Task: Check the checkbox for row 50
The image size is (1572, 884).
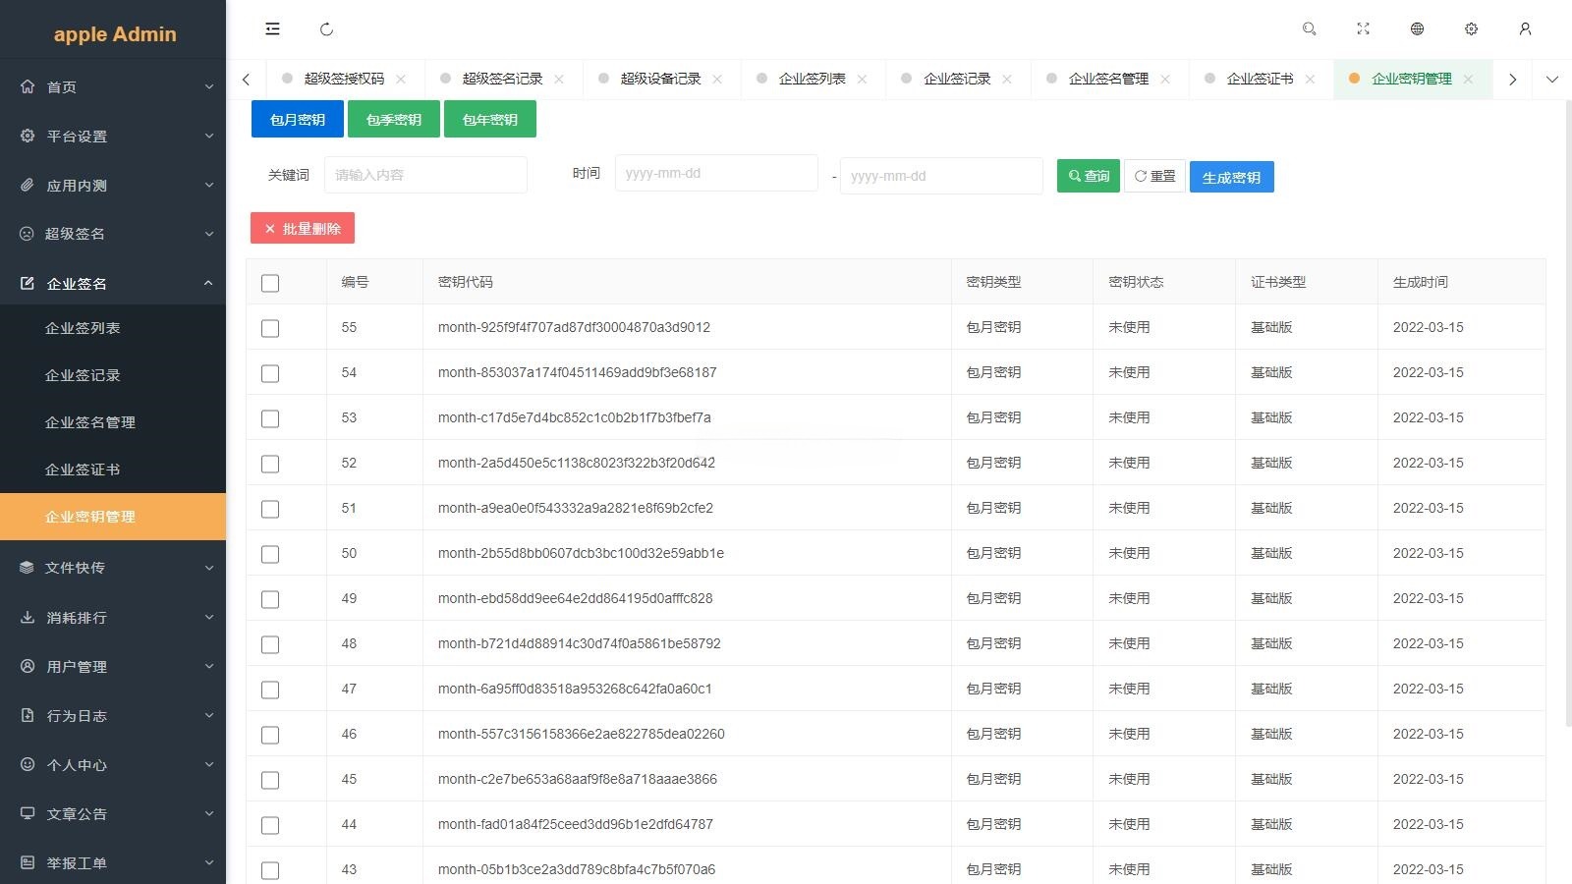Action: [x=270, y=554]
